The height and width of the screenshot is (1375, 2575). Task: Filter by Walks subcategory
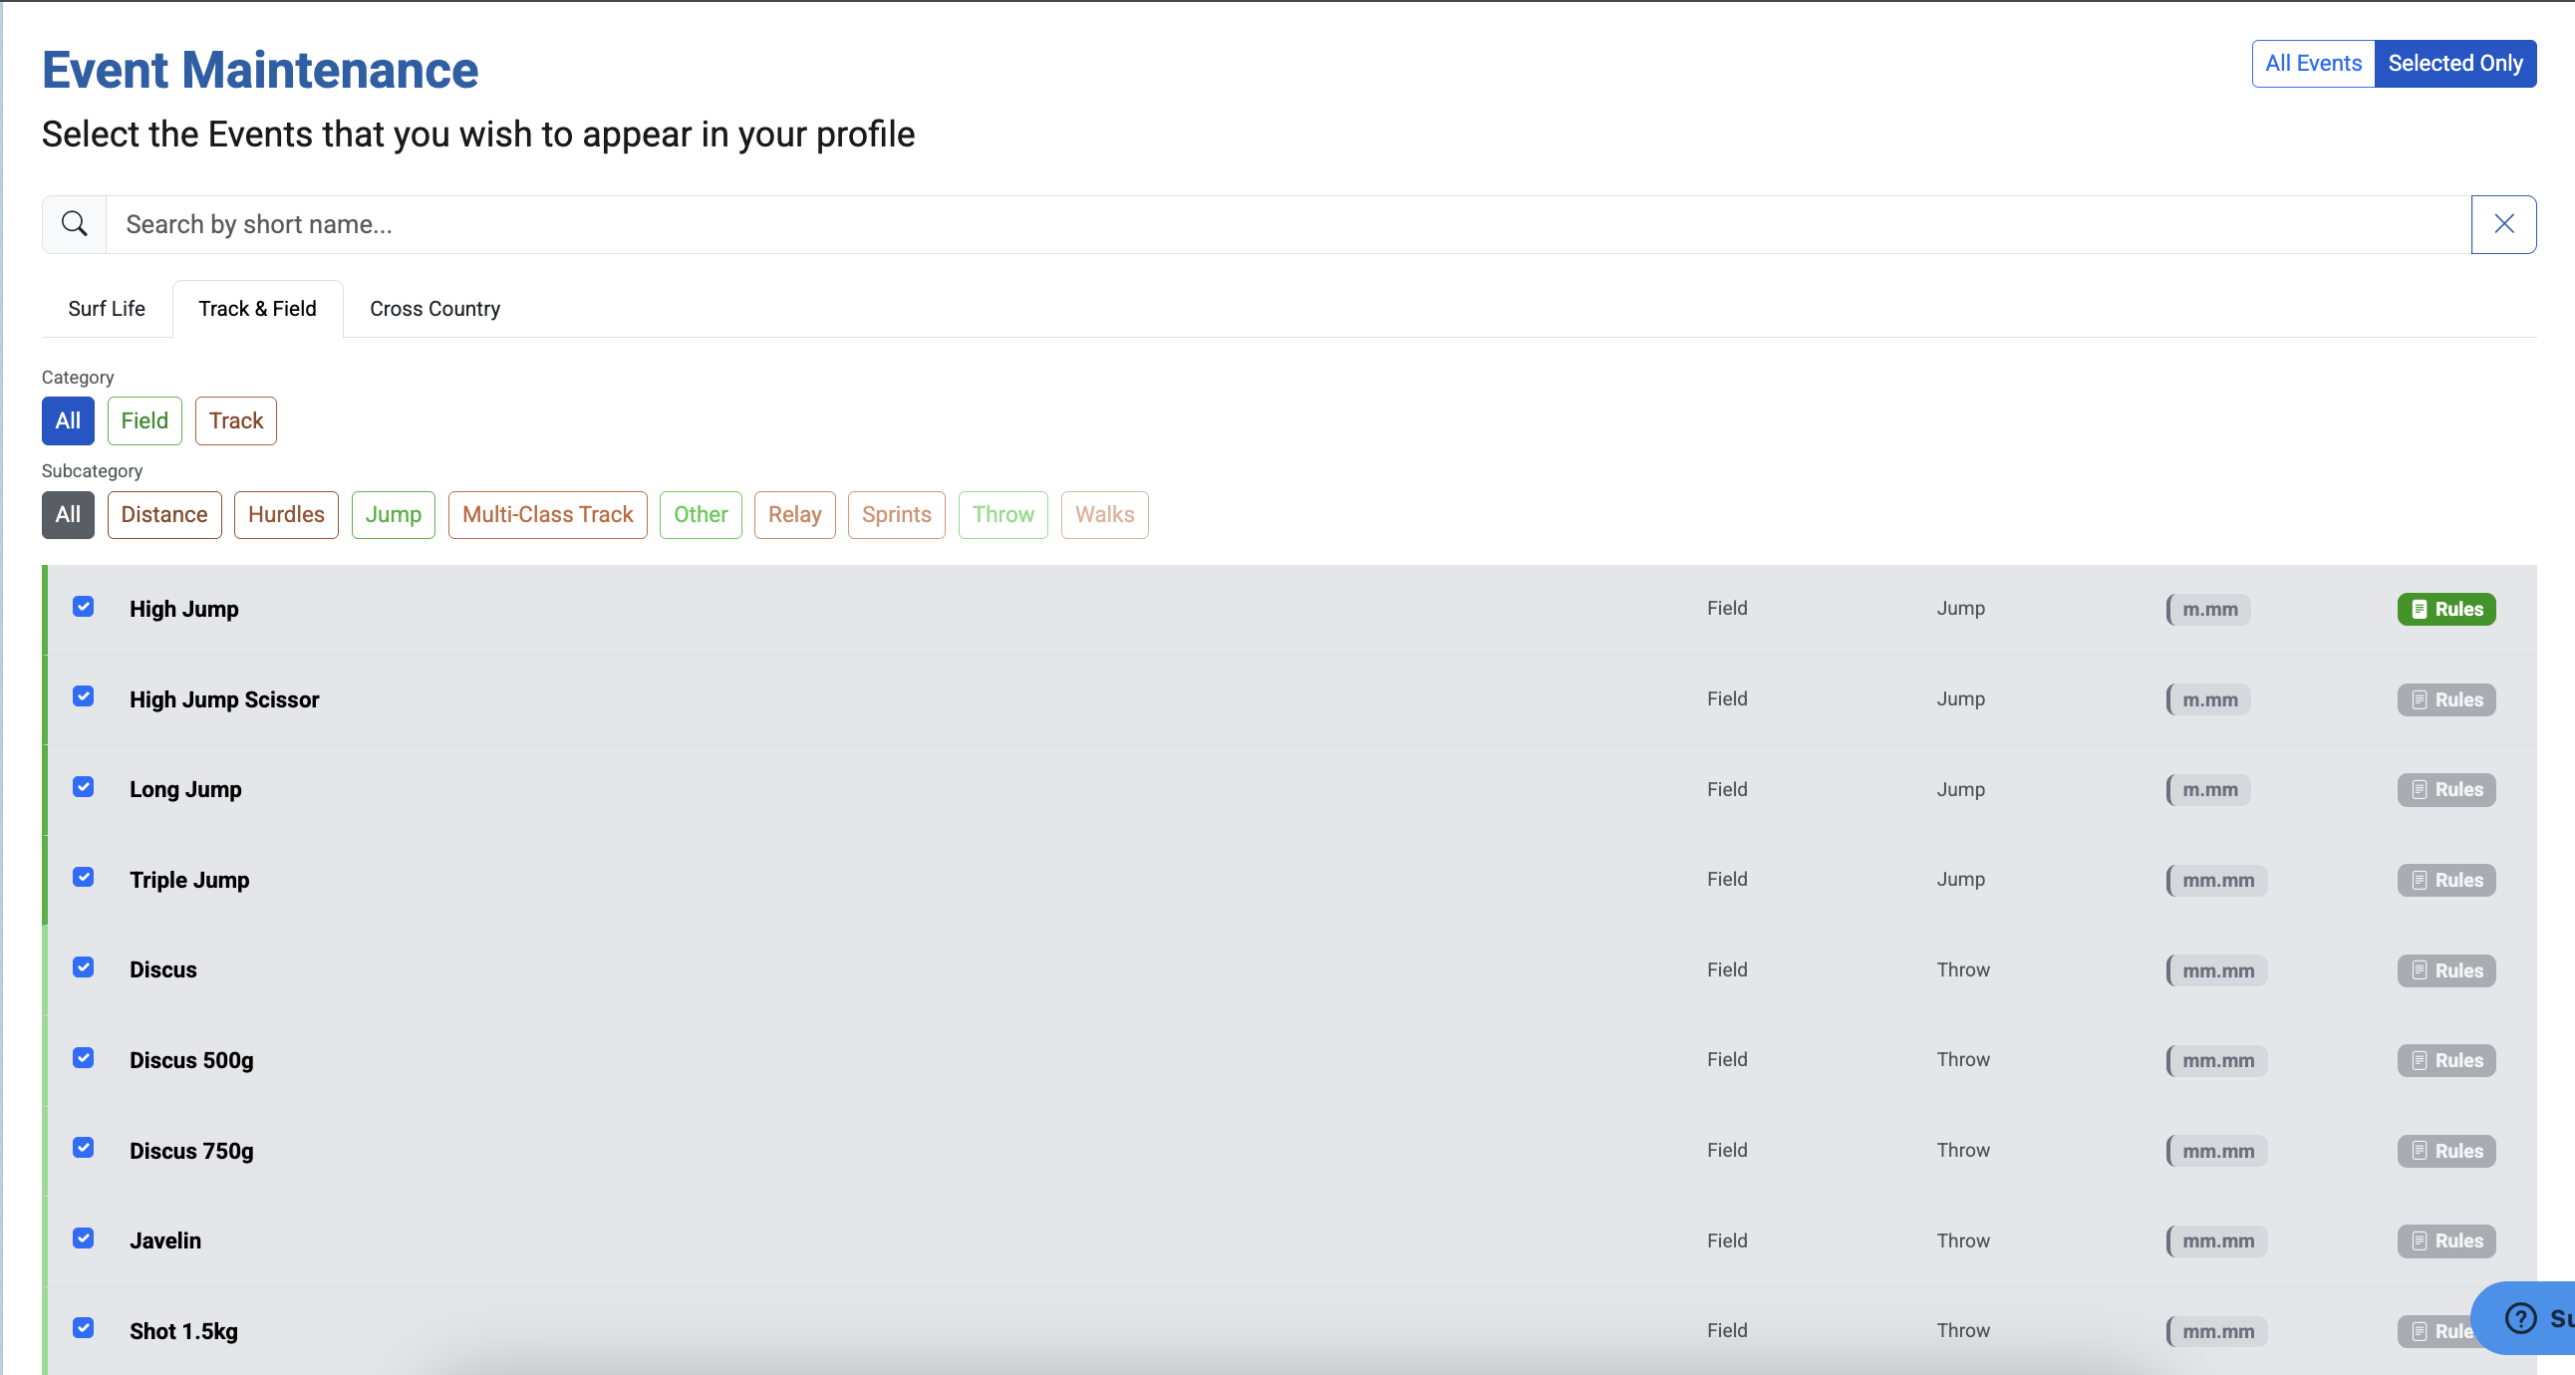pyautogui.click(x=1104, y=514)
